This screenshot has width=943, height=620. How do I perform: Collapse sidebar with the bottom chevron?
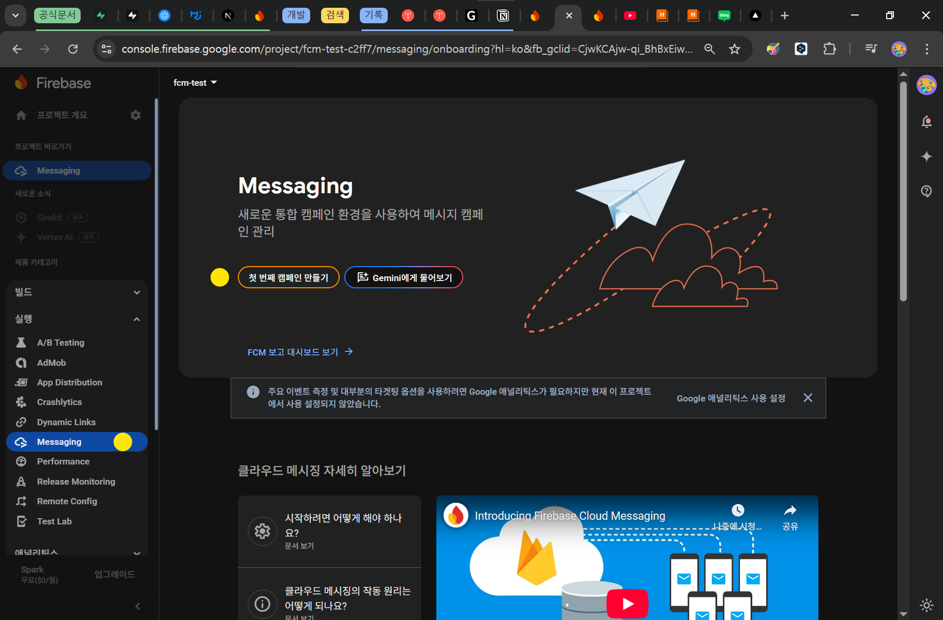138,606
